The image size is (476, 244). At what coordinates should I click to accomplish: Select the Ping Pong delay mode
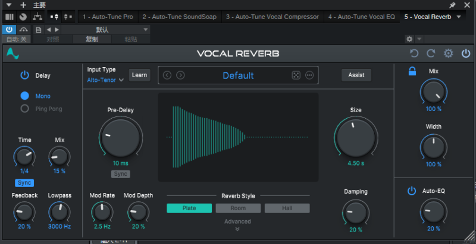pyautogui.click(x=25, y=109)
